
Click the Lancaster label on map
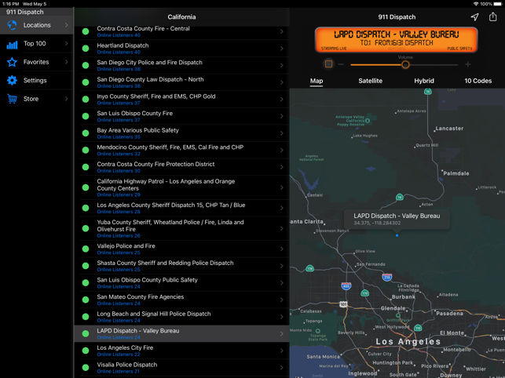[449, 129]
